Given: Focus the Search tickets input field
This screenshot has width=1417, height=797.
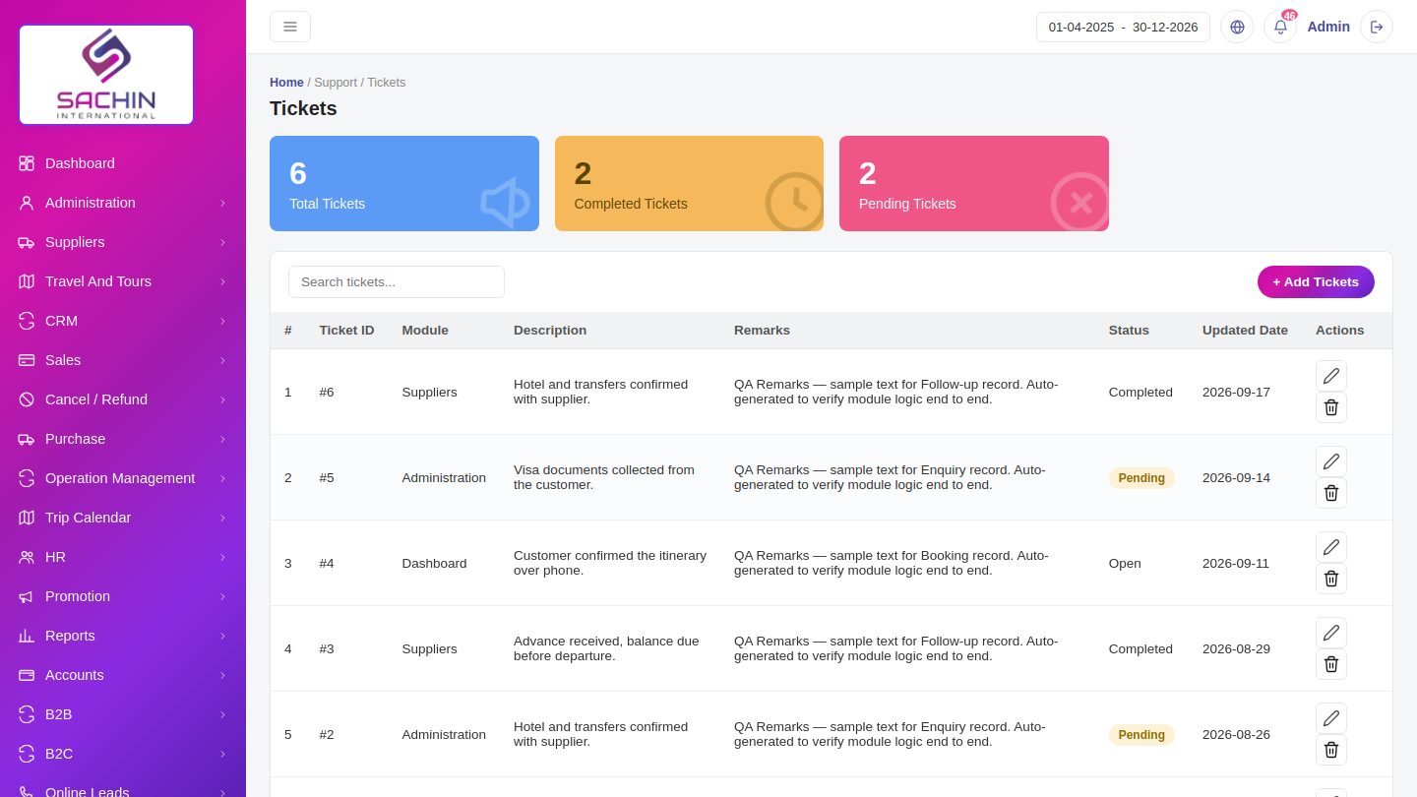Looking at the screenshot, I should [x=397, y=281].
